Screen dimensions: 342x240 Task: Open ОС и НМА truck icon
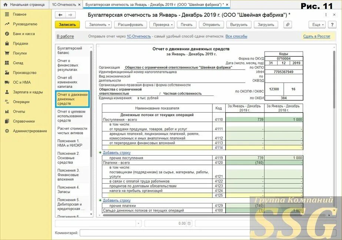[x=7, y=82]
